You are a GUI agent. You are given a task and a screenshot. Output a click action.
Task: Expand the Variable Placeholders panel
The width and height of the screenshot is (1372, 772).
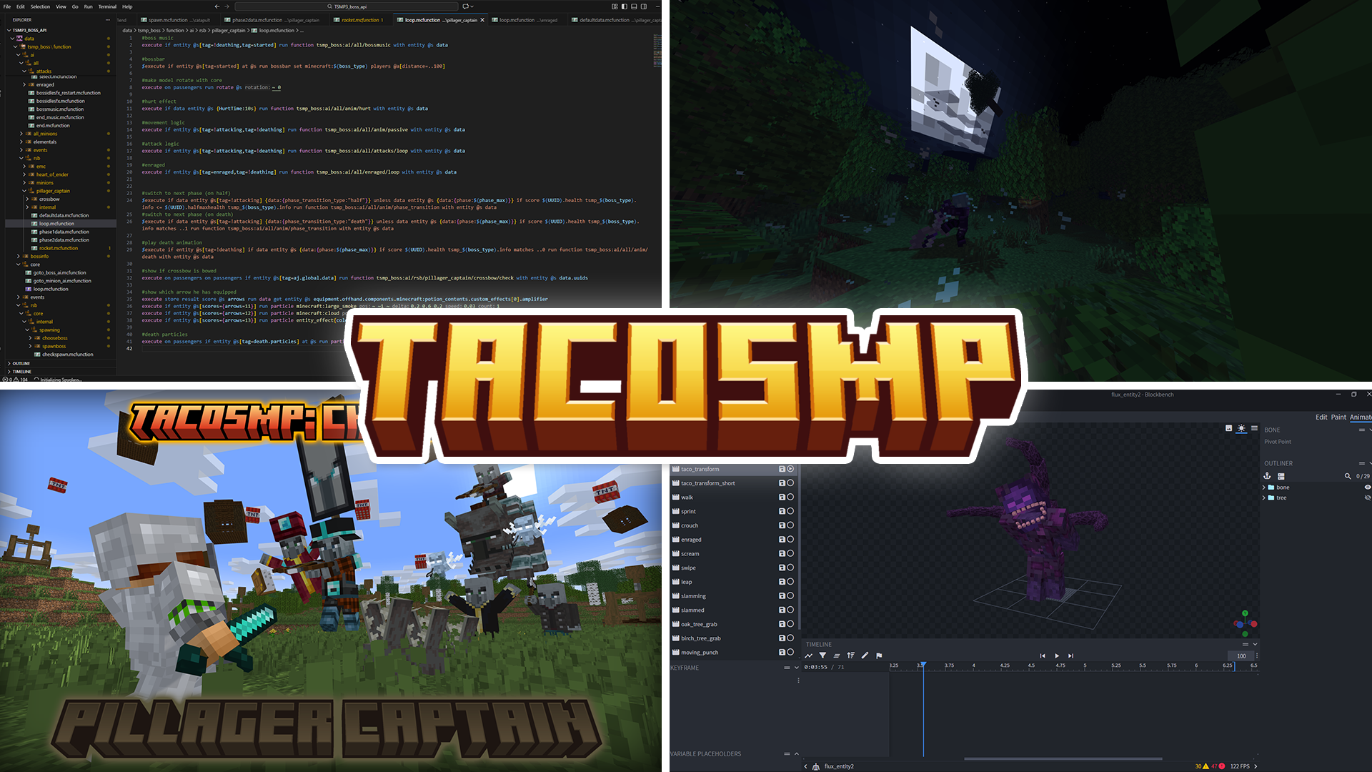(x=797, y=753)
